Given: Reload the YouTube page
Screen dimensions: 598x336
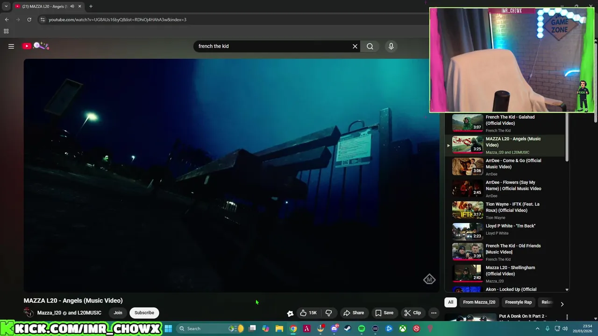Looking at the screenshot, I should 29,20.
